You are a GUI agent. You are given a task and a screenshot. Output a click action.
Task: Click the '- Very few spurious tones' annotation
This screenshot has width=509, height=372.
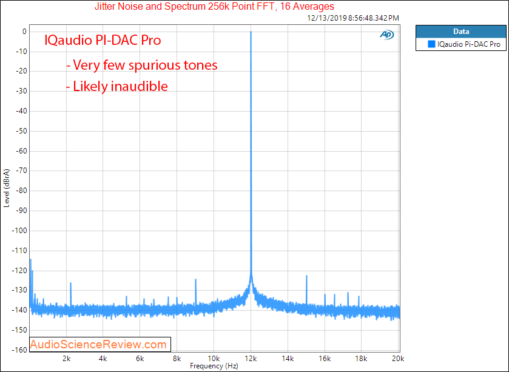(x=142, y=66)
